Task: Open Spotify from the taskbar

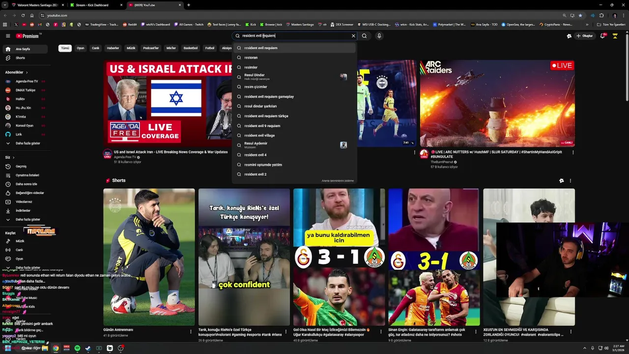Action: [x=78, y=348]
